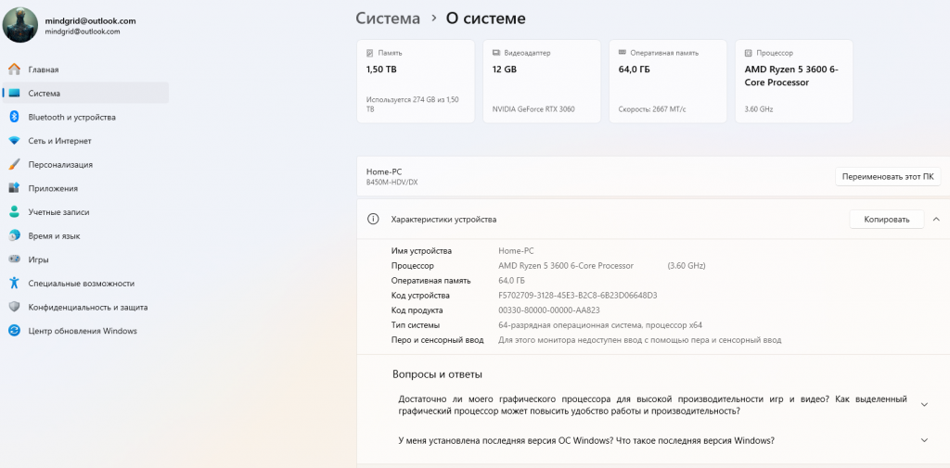Open the Видеоадаптер 12 GB card

click(541, 82)
